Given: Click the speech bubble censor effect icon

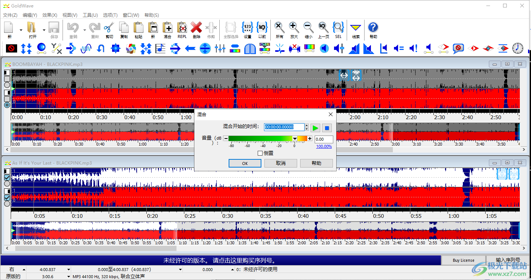Looking at the screenshot, I should pos(458,48).
